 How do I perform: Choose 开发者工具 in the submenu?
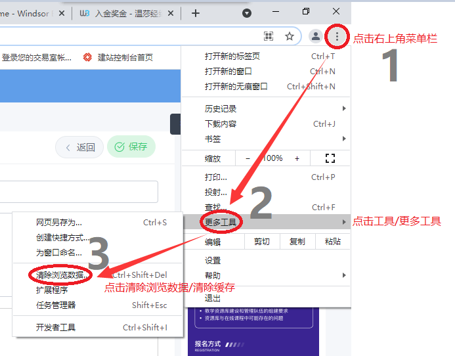pyautogui.click(x=56, y=327)
